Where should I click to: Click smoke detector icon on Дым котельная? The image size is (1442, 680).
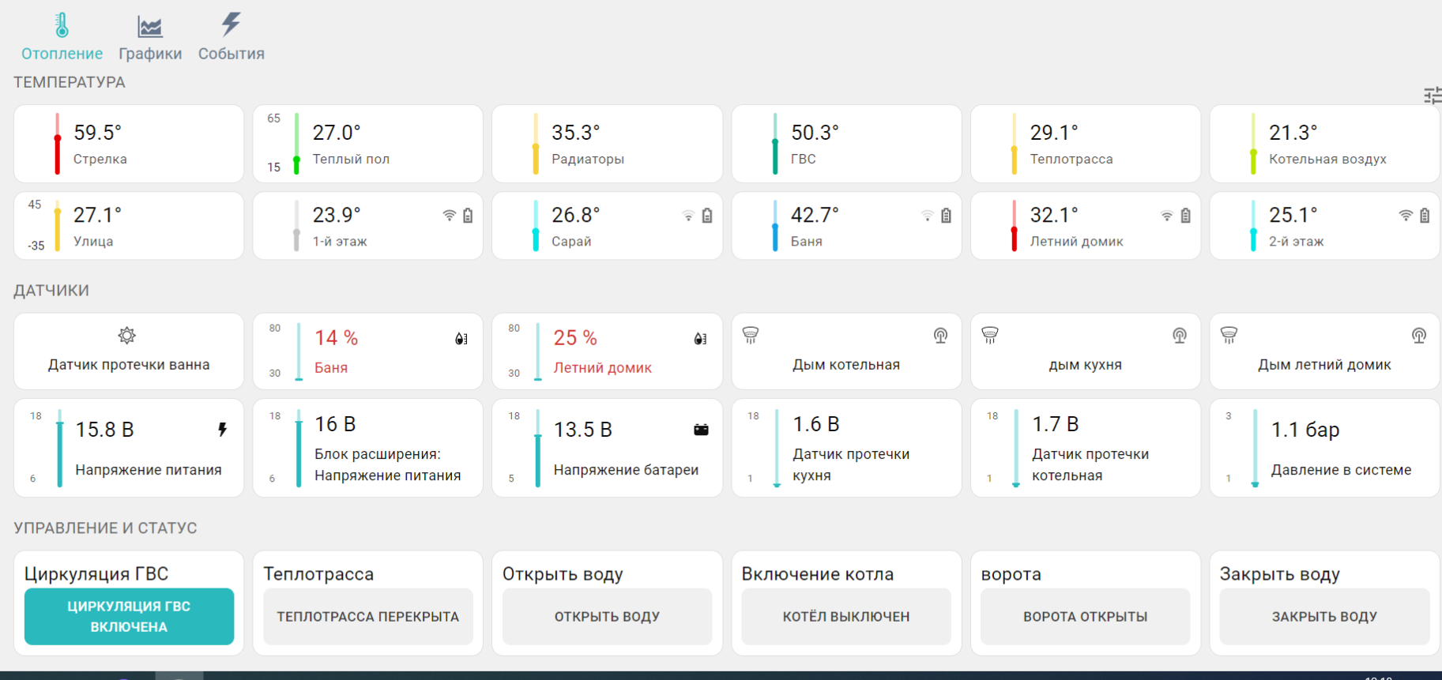pos(751,335)
